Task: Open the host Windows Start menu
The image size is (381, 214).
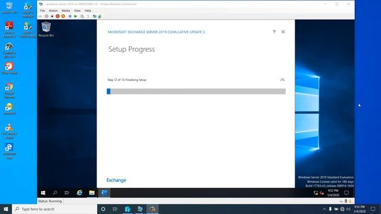Action: click(6, 209)
